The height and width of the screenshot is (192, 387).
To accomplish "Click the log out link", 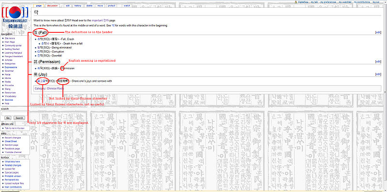I will pos(376,2).
